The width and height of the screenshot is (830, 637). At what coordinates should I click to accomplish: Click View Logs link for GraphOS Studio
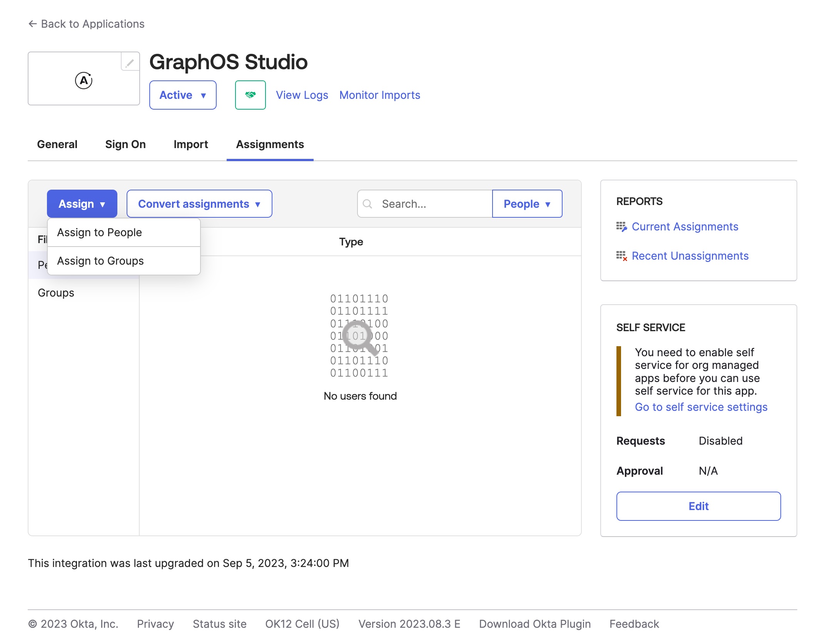302,94
